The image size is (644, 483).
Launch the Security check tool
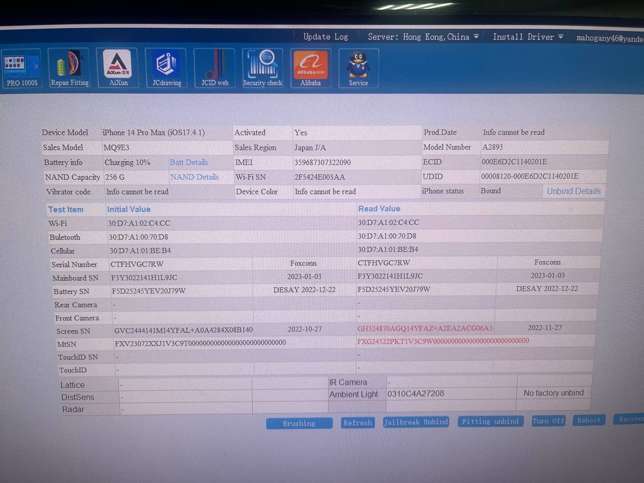pos(263,68)
